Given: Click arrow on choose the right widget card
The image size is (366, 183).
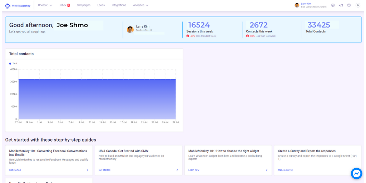Looking at the screenshot, I should pos(267,170).
